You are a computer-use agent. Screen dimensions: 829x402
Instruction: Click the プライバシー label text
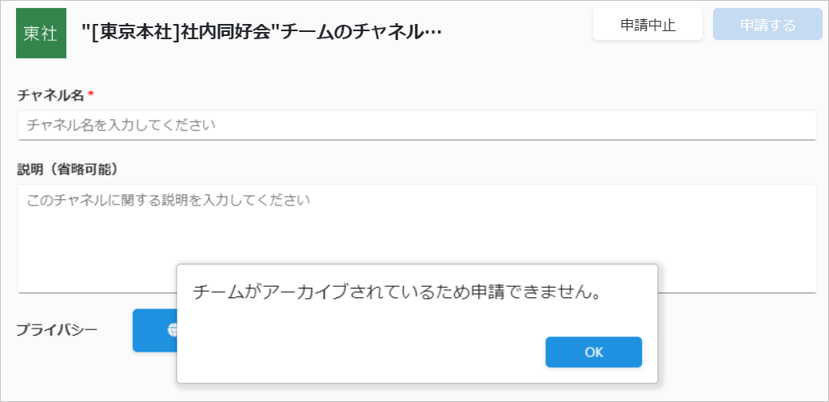(57, 330)
